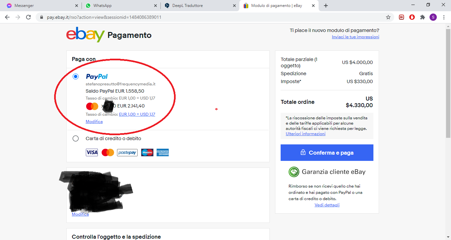Reload the current page
This screenshot has width=451, height=240.
point(28,17)
